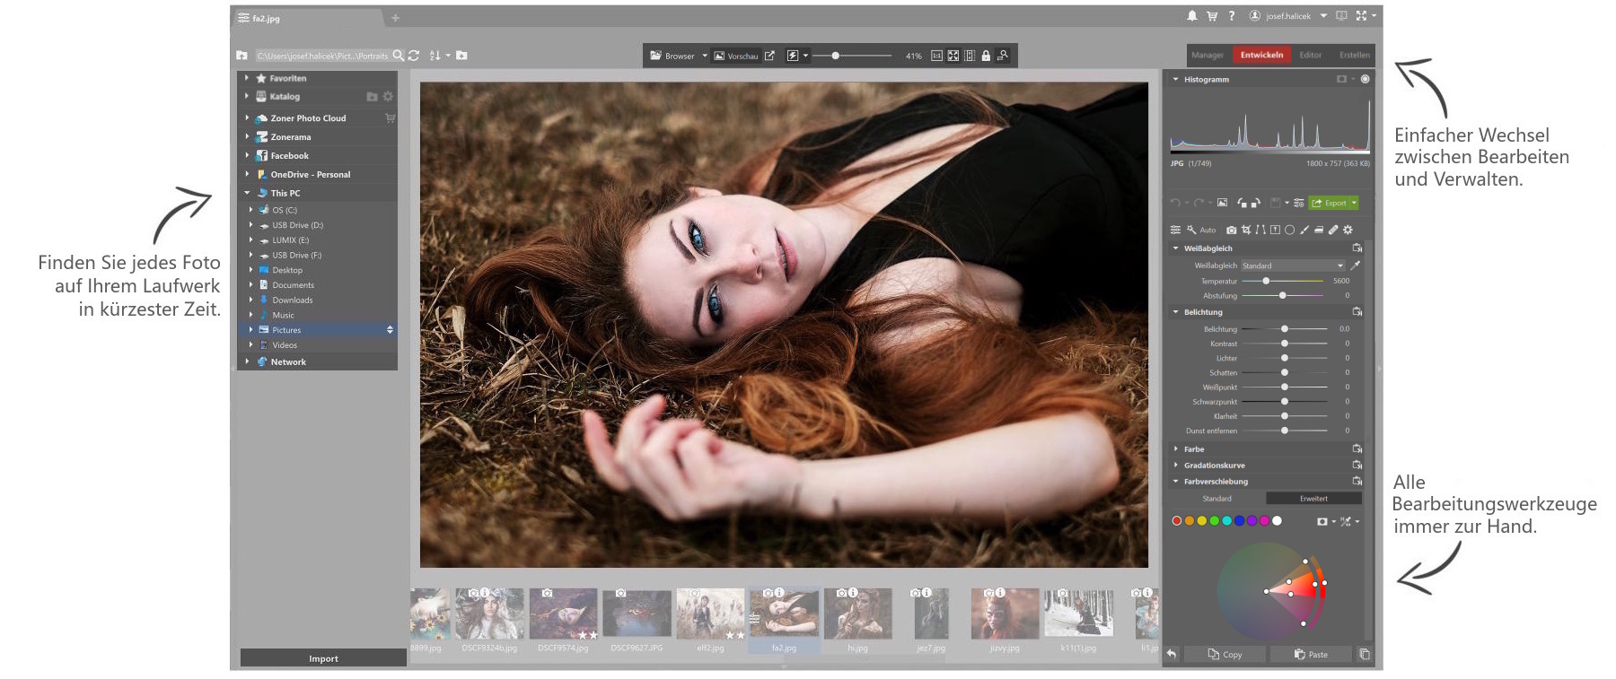Switch Farbverschiebung to Erweitert mode

point(1313,499)
